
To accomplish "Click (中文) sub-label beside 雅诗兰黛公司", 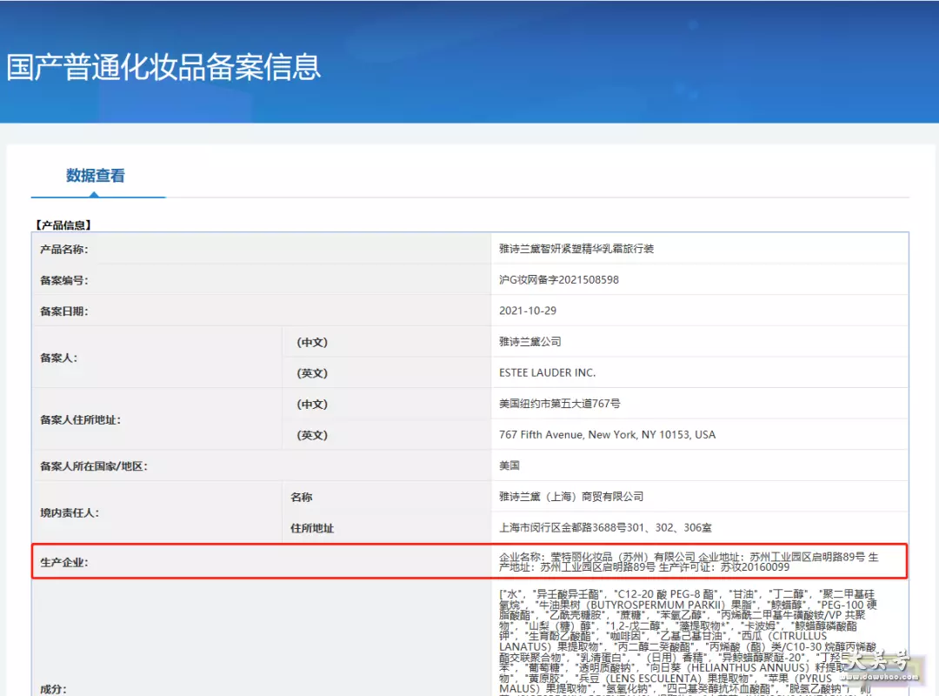I will pyautogui.click(x=312, y=342).
